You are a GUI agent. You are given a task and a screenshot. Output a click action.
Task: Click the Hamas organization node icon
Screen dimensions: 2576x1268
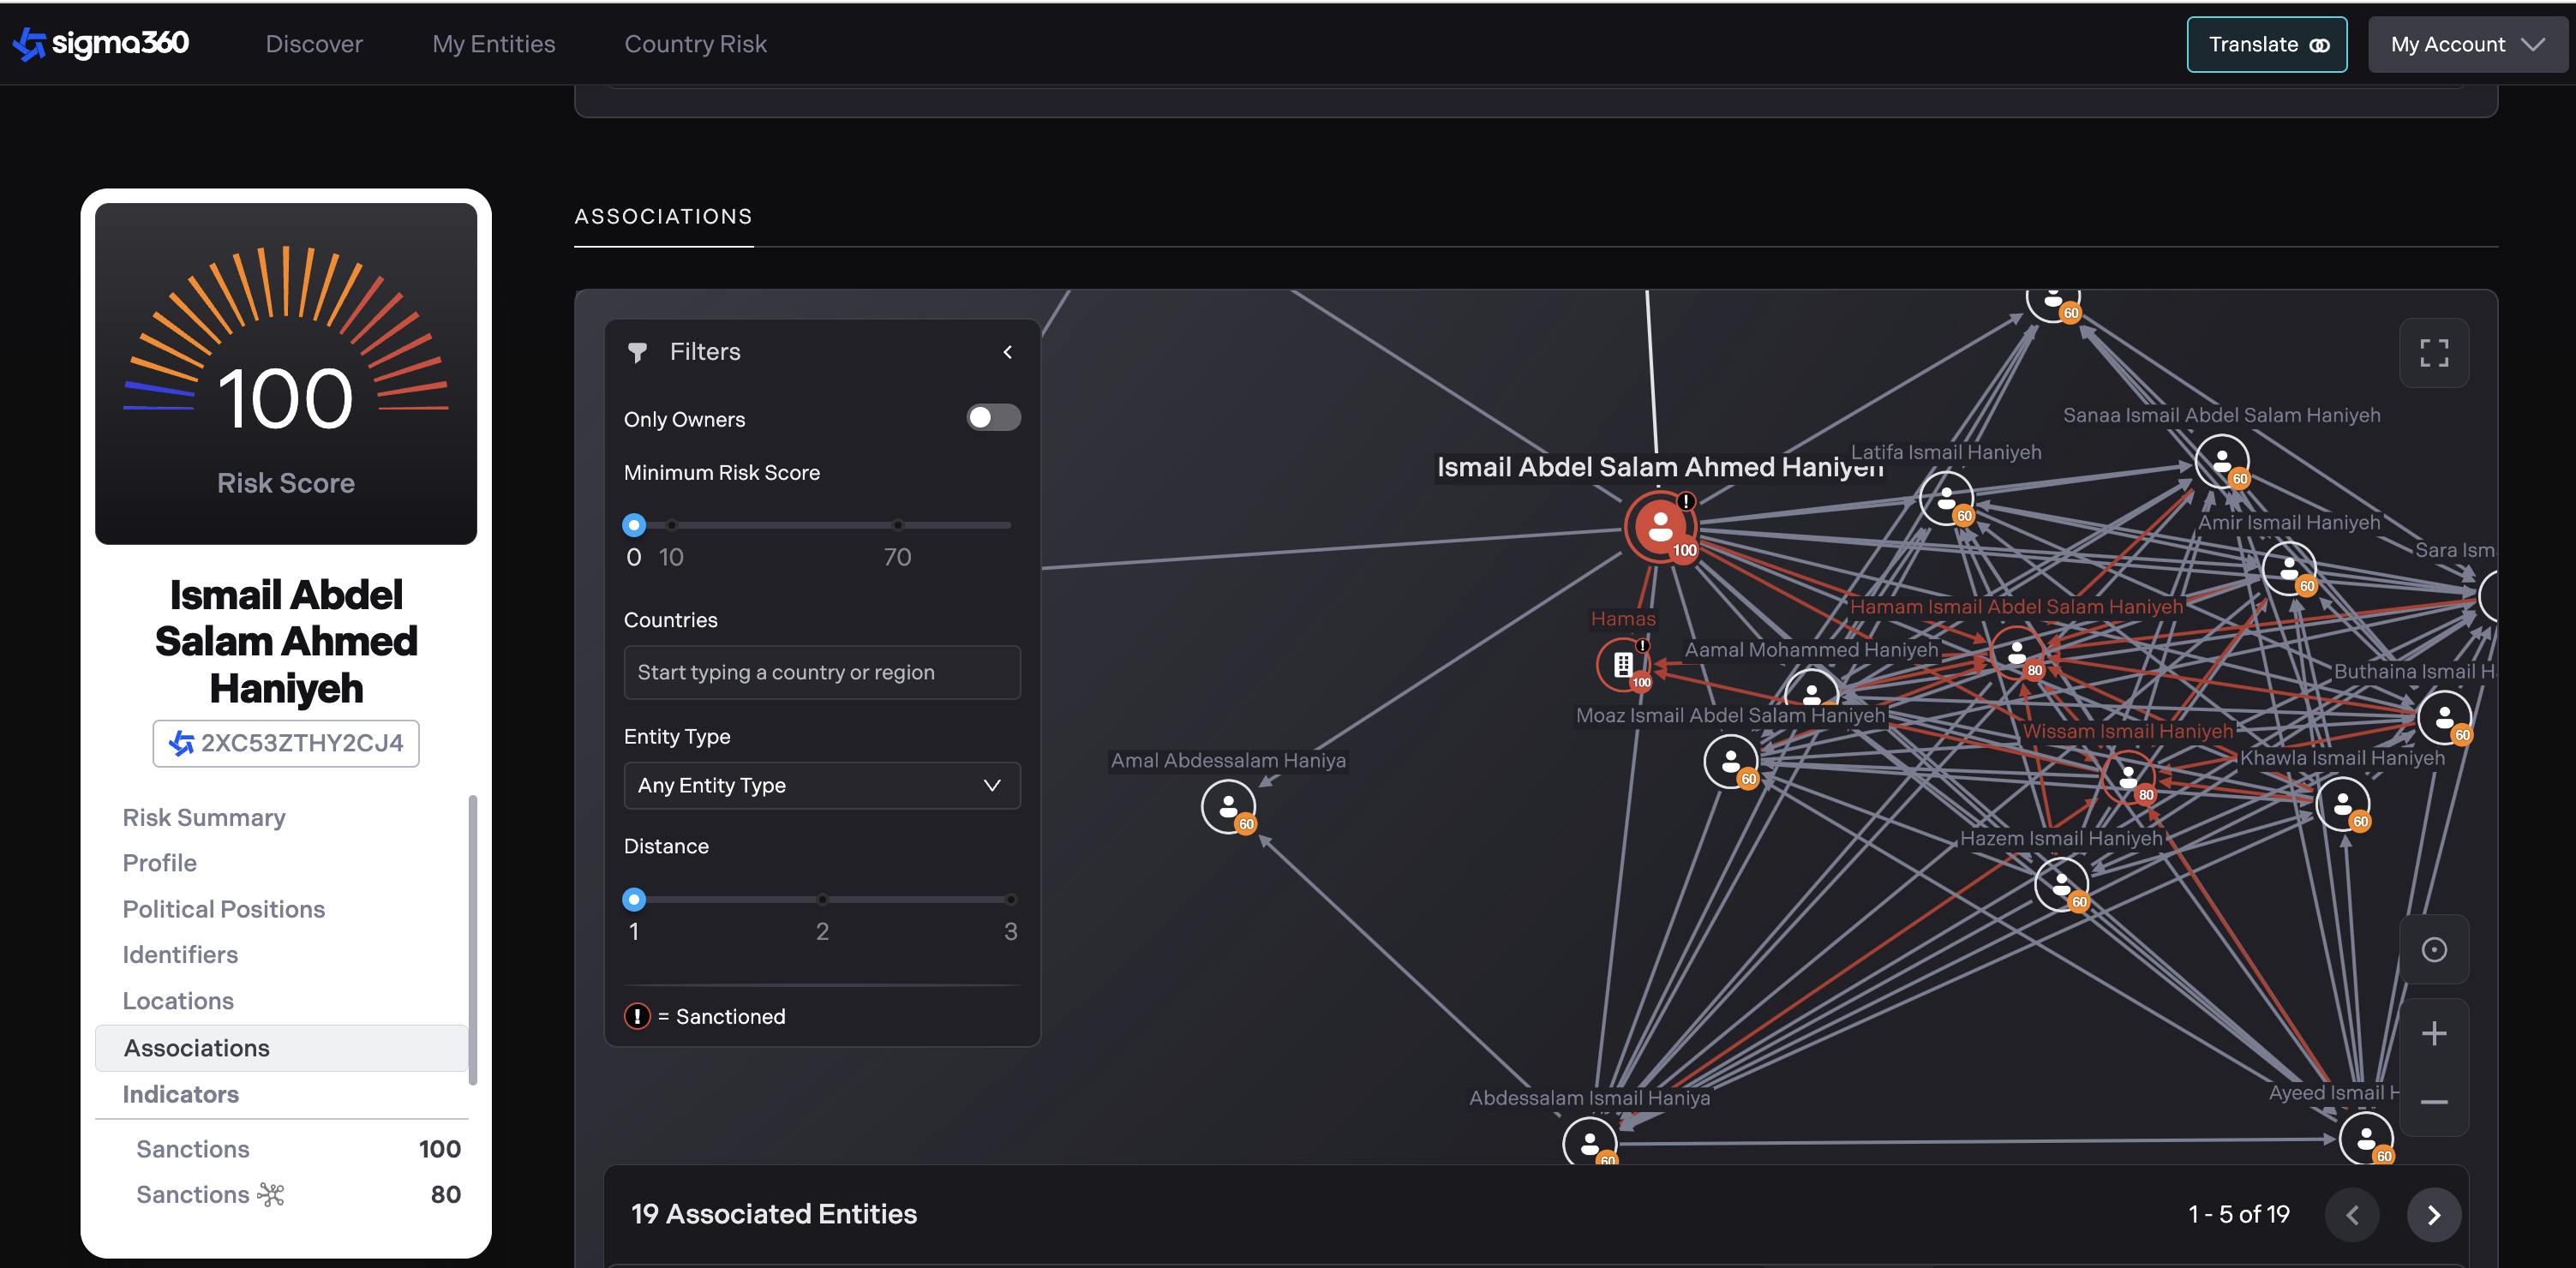(x=1623, y=664)
